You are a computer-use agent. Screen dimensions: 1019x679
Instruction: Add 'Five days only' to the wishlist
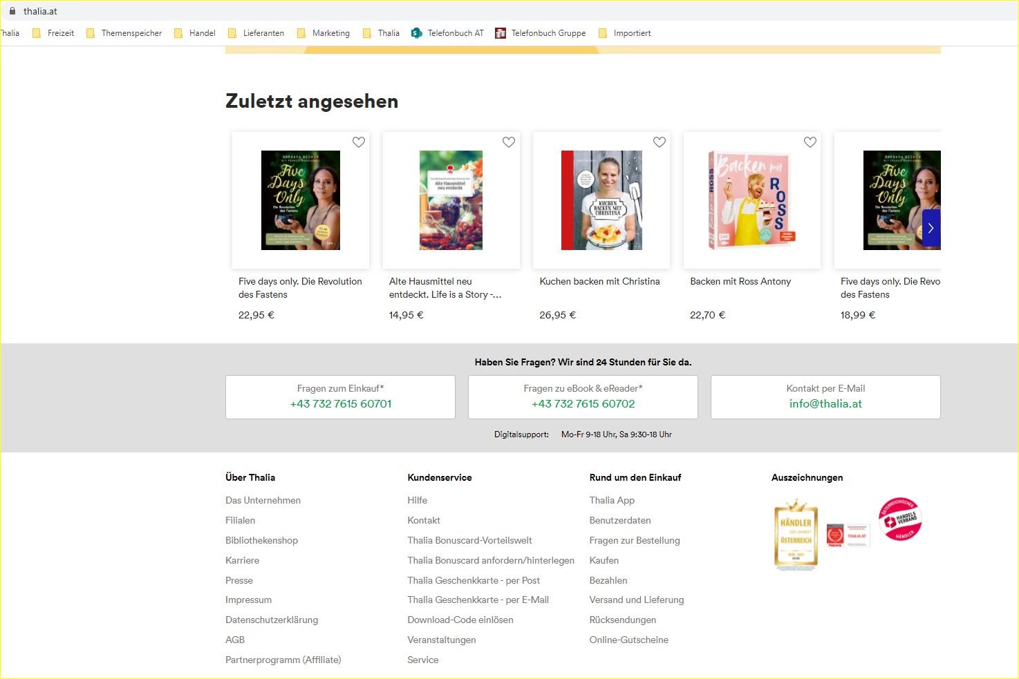pyautogui.click(x=359, y=142)
